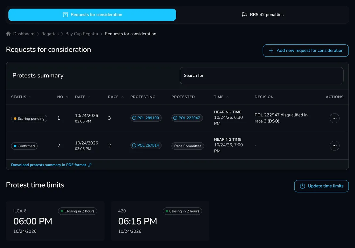Click the Protests summary heading
This screenshot has width=355, height=248.
(x=38, y=76)
